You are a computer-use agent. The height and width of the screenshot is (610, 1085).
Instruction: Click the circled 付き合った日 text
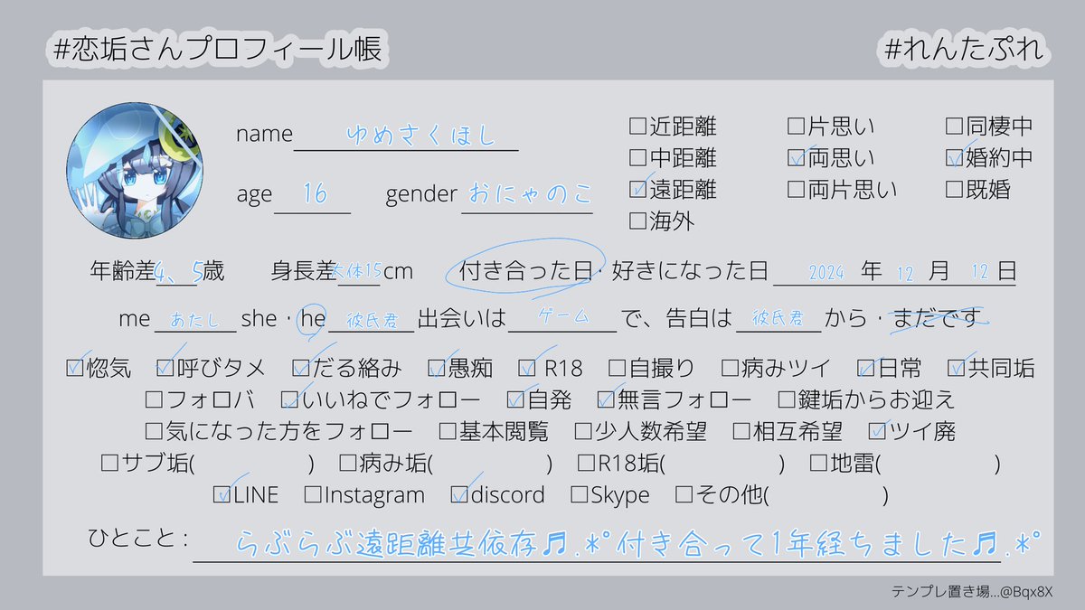[x=525, y=270]
